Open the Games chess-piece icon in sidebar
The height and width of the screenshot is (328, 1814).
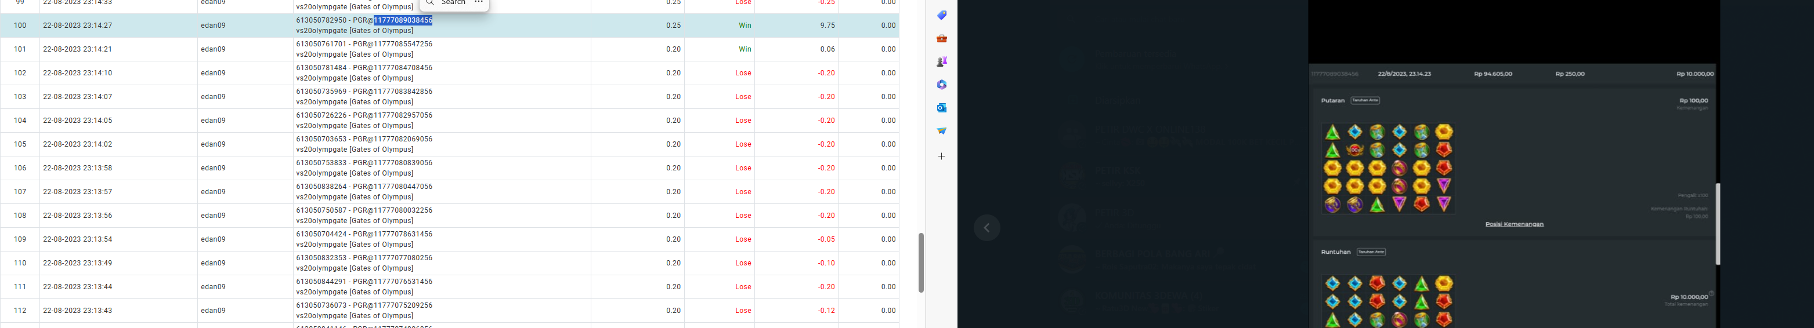coord(941,62)
